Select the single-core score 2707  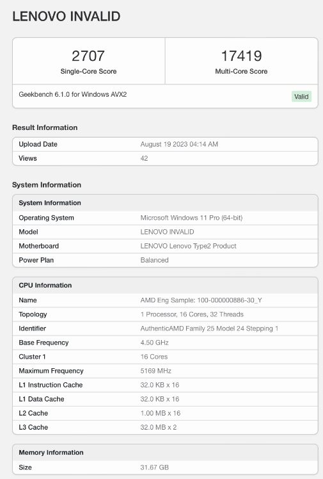pos(88,56)
